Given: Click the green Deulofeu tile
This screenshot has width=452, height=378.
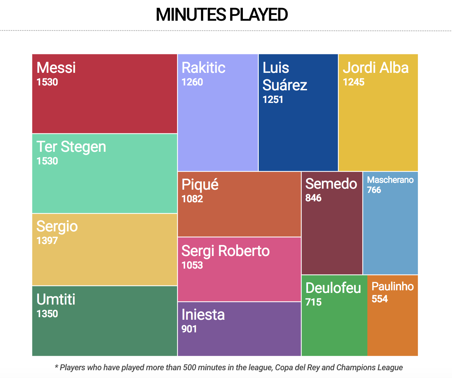Looking at the screenshot, I should pyautogui.click(x=335, y=316).
